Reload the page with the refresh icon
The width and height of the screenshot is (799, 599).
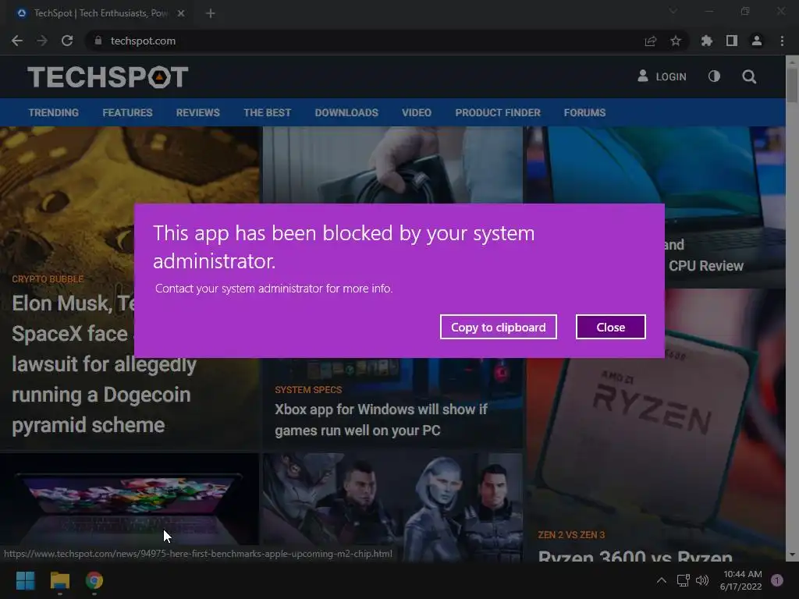pos(67,41)
